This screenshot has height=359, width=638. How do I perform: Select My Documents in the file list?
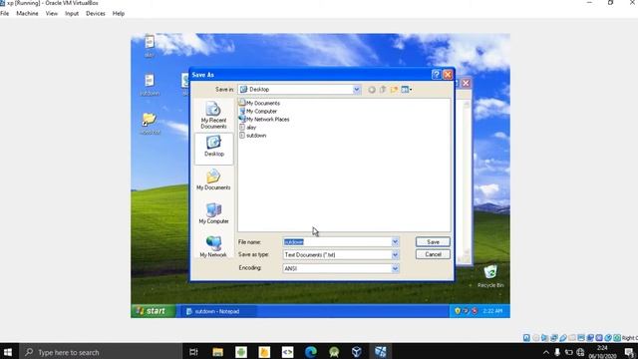tap(259, 103)
